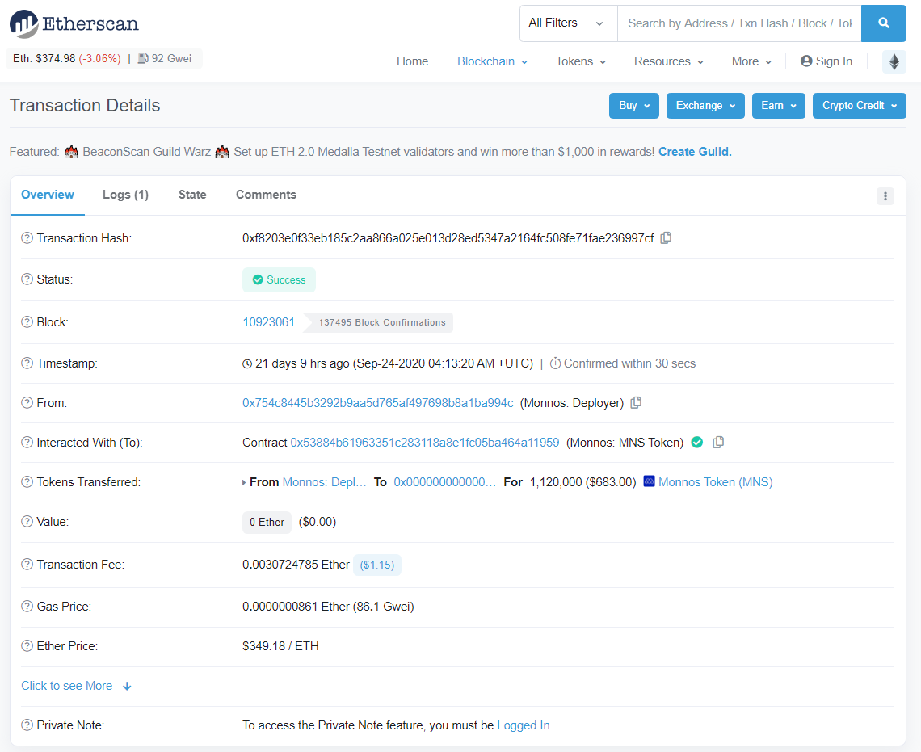The image size is (921, 752).
Task: Click the $349.18 / ETH price text
Action: tap(281, 645)
